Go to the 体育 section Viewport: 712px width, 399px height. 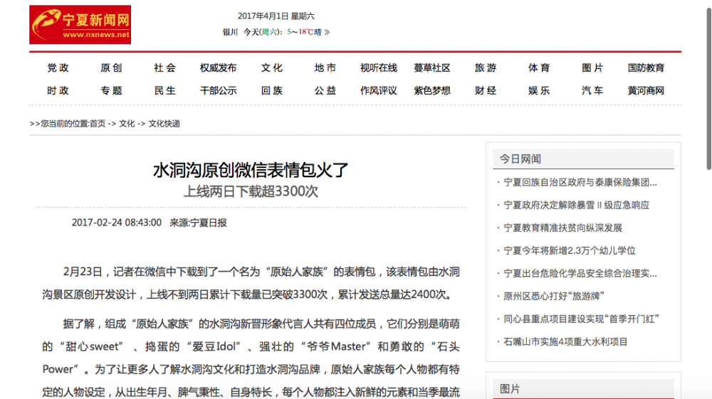tap(539, 68)
